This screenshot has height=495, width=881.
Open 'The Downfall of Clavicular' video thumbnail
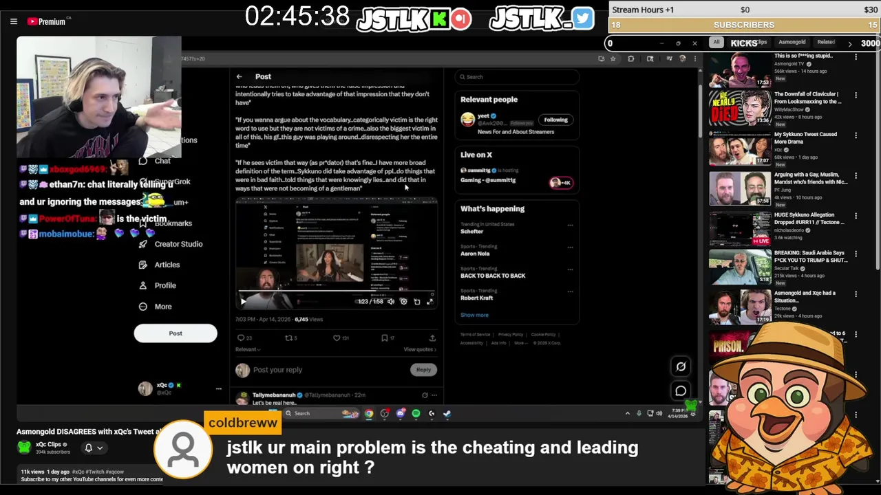[740, 107]
